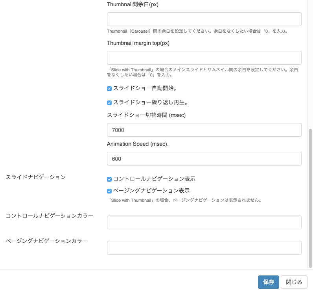Open the ページングナビゲーションカラー color input

tap(204, 248)
